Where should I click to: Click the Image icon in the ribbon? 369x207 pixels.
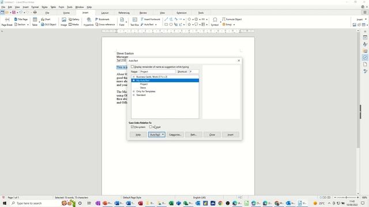(64, 22)
